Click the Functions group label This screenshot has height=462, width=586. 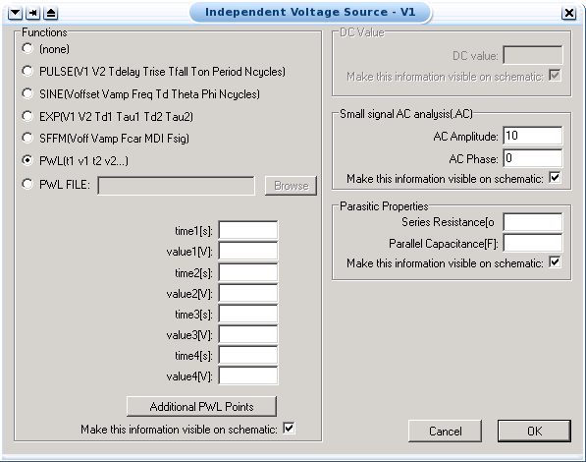pyautogui.click(x=44, y=32)
